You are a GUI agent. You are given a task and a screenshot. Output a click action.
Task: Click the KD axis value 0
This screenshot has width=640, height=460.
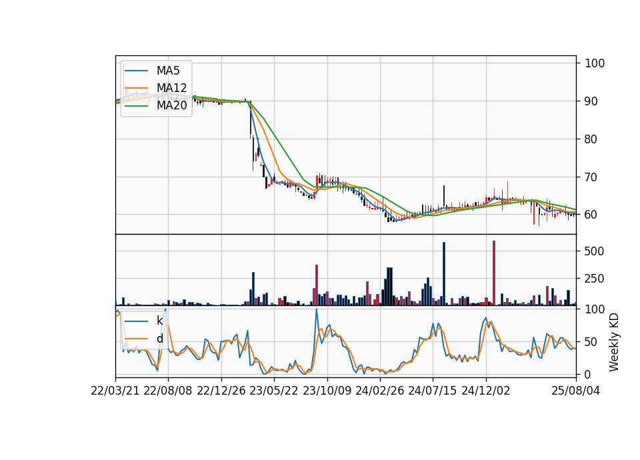(x=588, y=374)
